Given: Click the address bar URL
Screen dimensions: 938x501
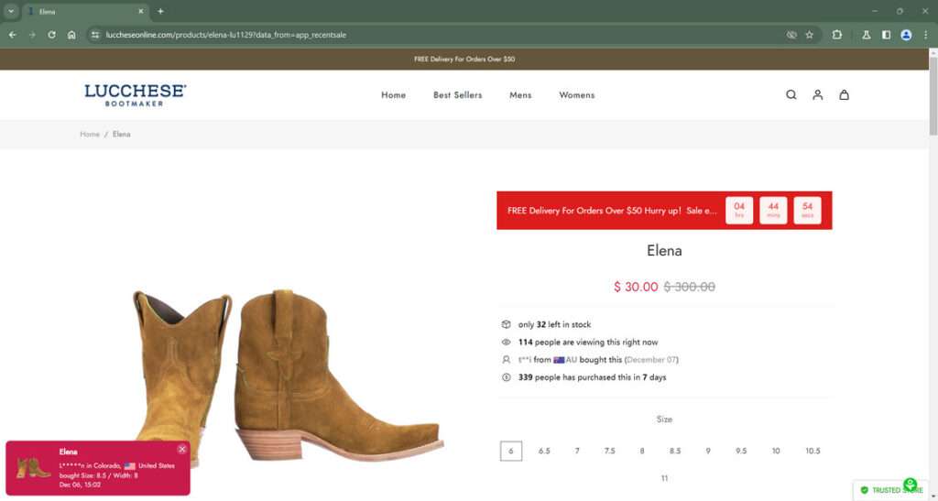Looking at the screenshot, I should pos(225,35).
